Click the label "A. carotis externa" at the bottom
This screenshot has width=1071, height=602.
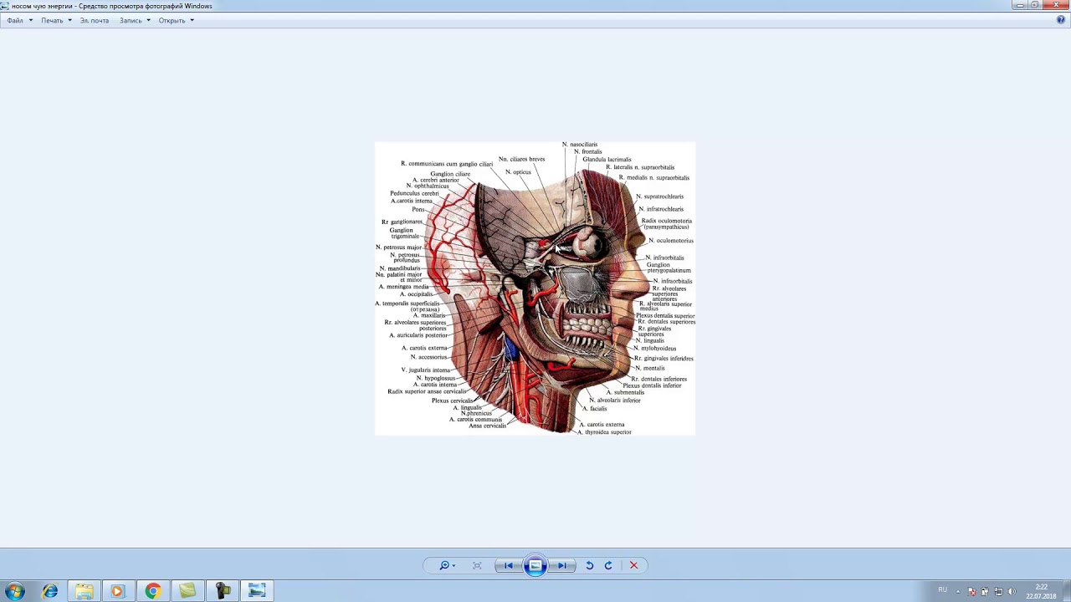[x=602, y=425]
